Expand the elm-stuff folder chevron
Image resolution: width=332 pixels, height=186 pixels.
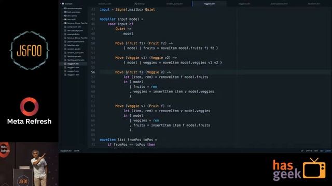63,20
